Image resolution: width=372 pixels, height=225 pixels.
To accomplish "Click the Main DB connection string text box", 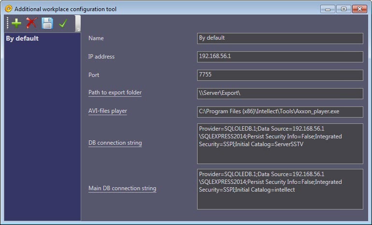I will [280, 189].
